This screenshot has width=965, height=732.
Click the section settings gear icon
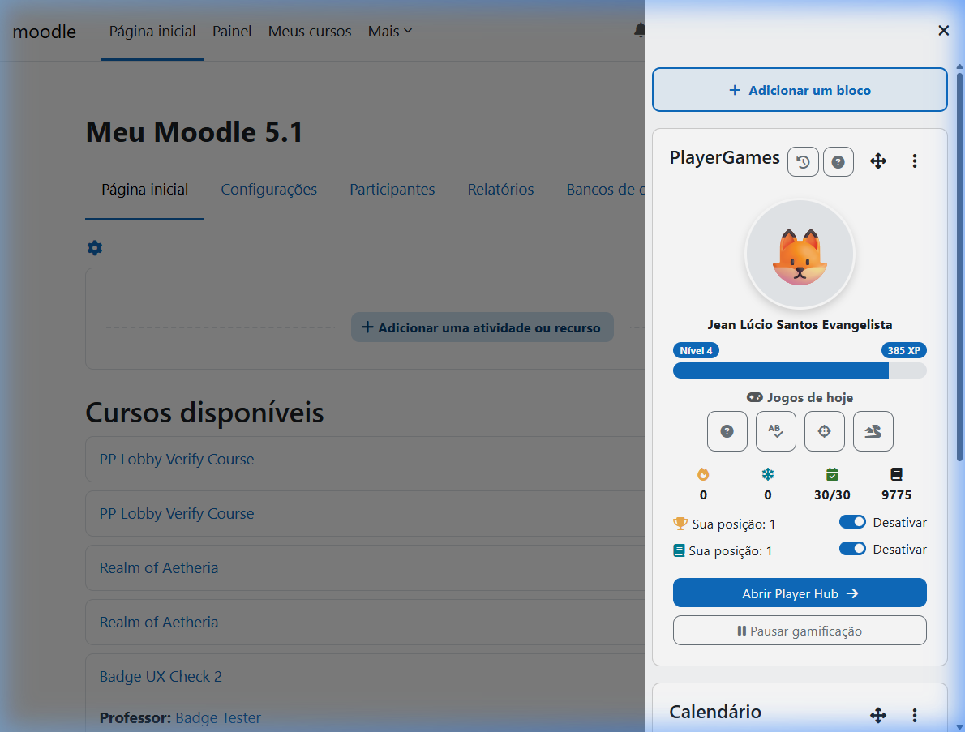coord(95,248)
